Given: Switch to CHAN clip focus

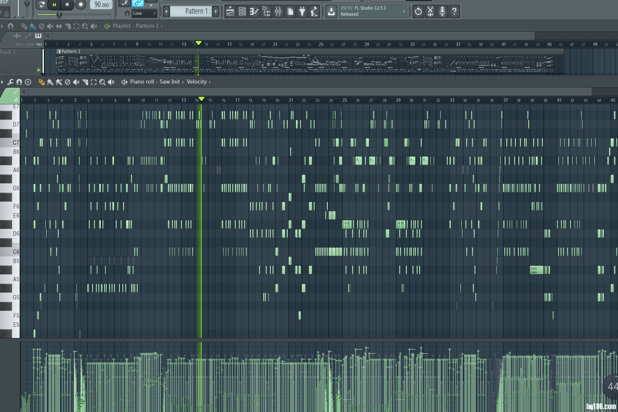Looking at the screenshot, I should coord(30,44).
